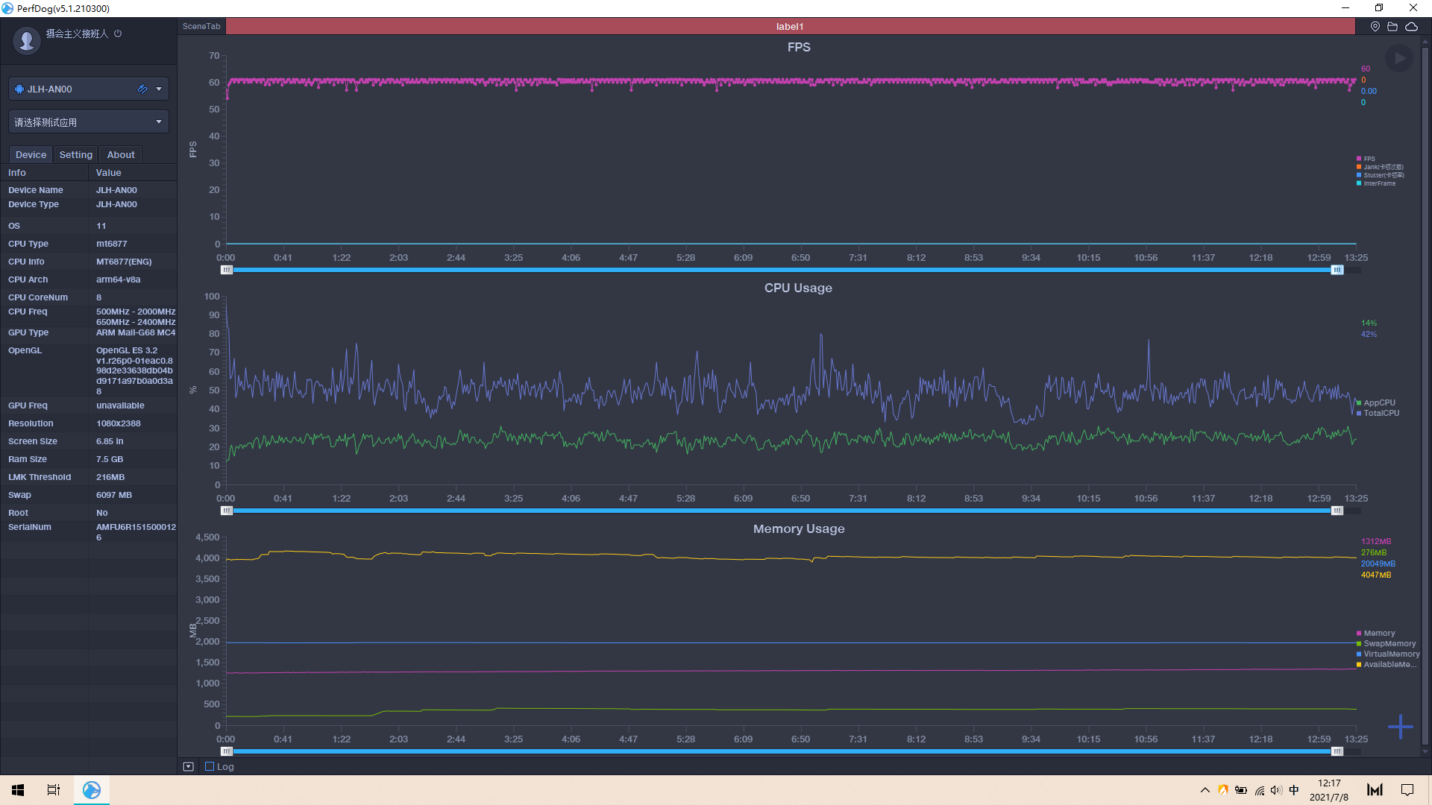Click the Chinese IME indicator in tray

coord(1294,790)
